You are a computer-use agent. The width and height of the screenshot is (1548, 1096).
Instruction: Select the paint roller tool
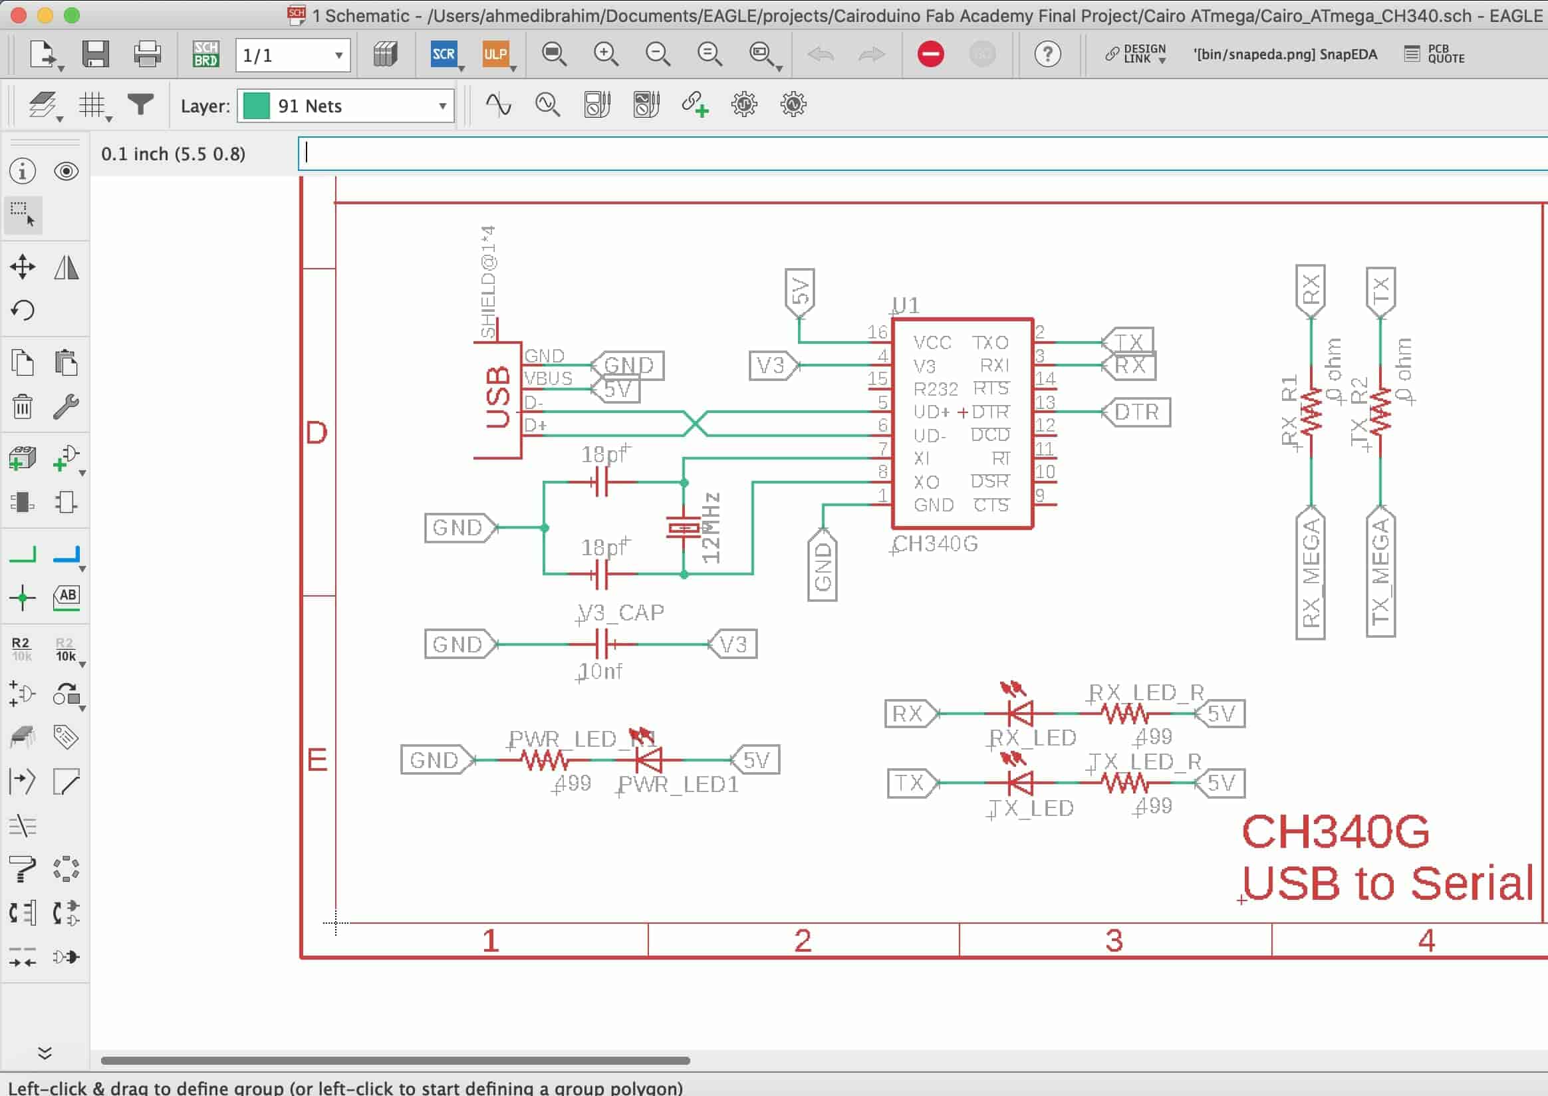[x=23, y=869]
